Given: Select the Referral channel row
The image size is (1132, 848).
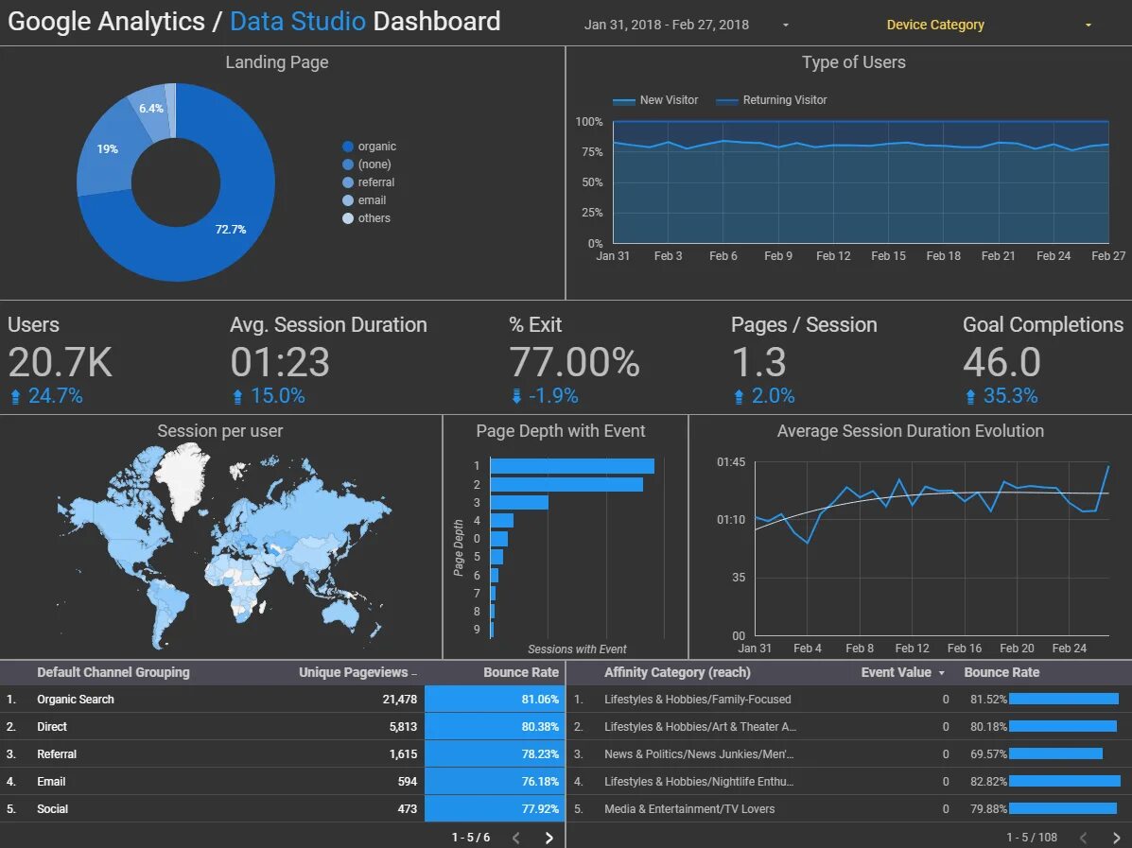Looking at the screenshot, I should [283, 754].
